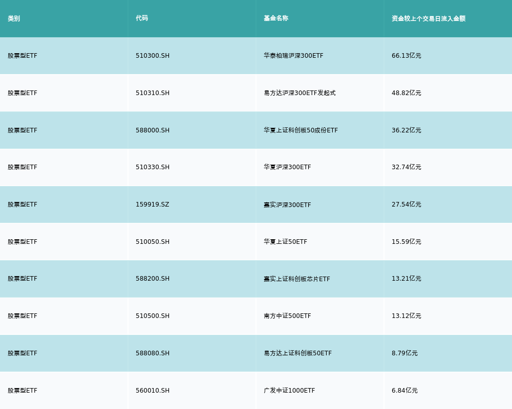512x409 pixels.
Task: Click 华夏上证科创板50成份ETF name
Action: click(x=301, y=130)
